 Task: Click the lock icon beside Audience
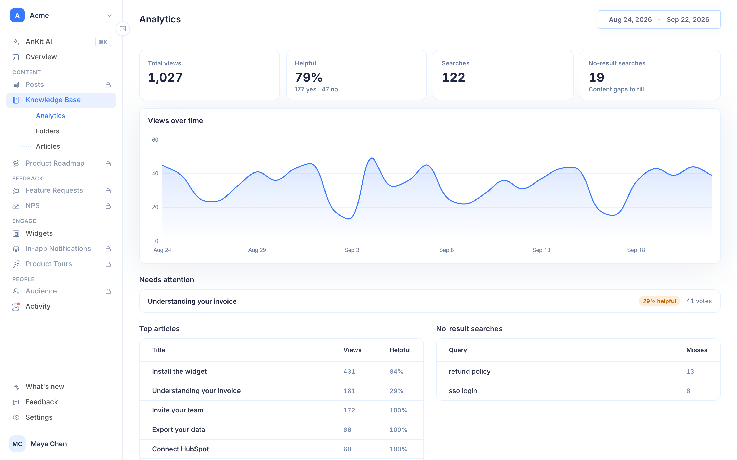(x=108, y=291)
